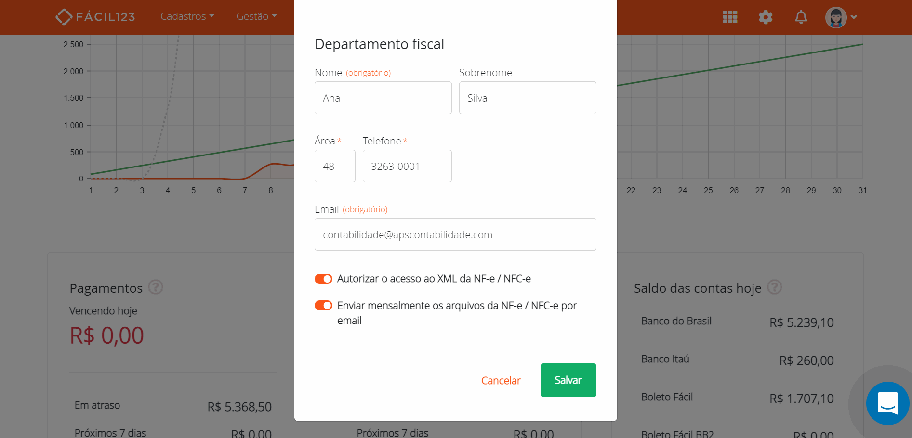Turn off Enviar mensalmente os arquivos por email

coord(323,305)
